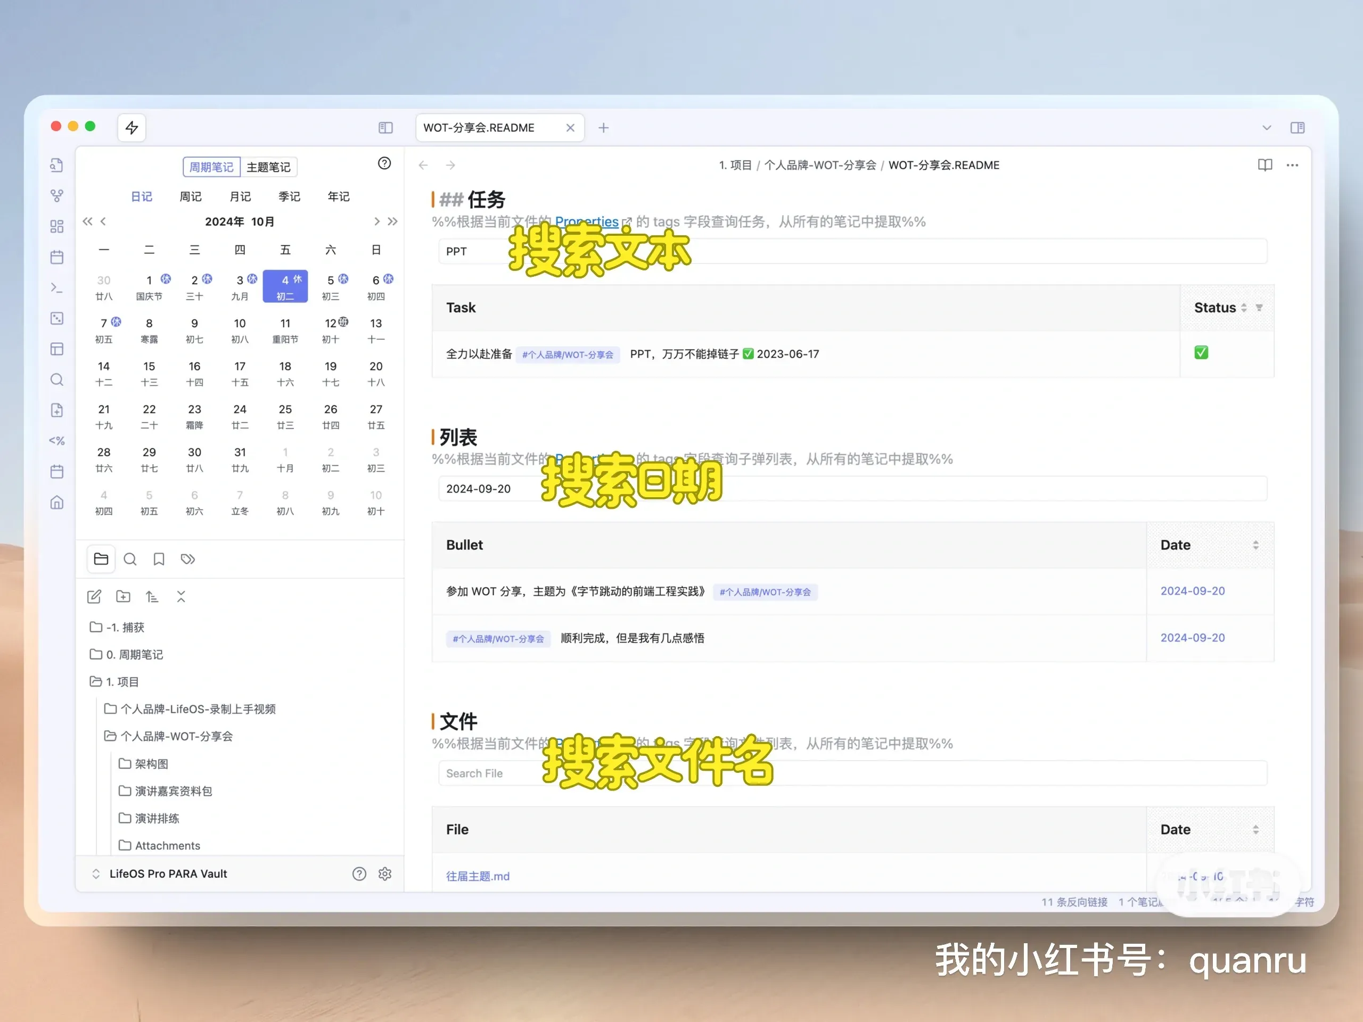The width and height of the screenshot is (1363, 1022).
Task: Click the bookmarks icon in sidebar tabs
Action: click(159, 559)
